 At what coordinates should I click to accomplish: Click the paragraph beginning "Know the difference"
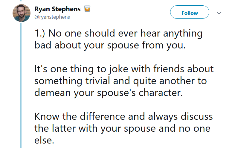123,128
